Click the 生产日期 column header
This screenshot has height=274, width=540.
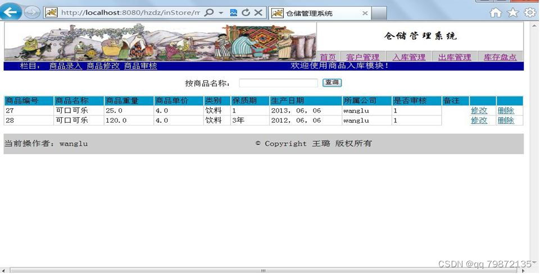coord(306,101)
